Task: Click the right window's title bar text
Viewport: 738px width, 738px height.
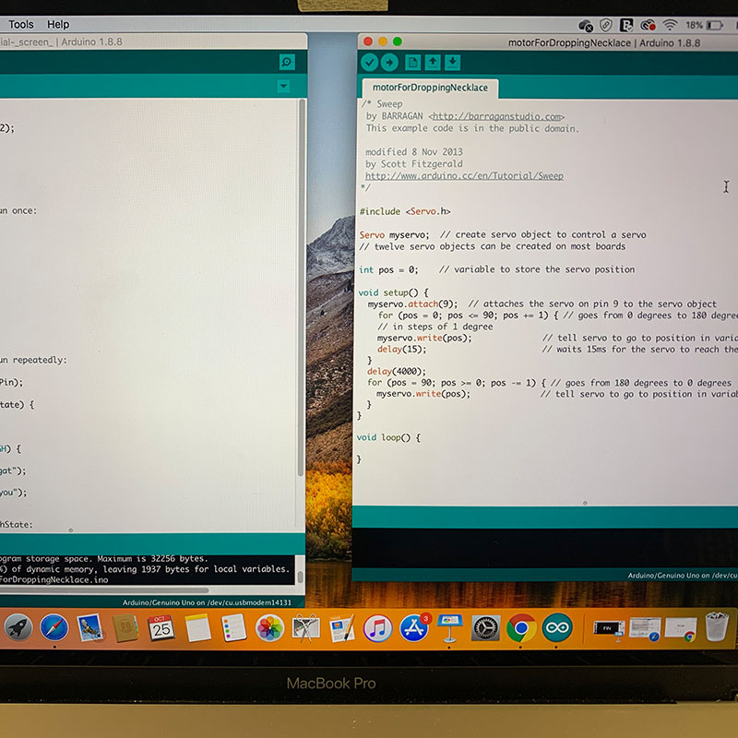Action: 604,42
